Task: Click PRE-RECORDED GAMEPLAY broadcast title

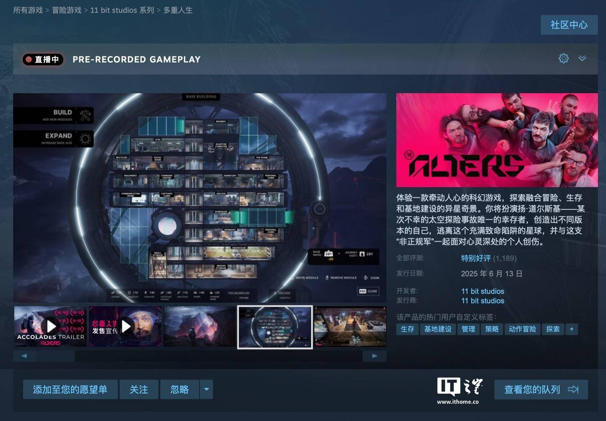Action: pyautogui.click(x=136, y=59)
